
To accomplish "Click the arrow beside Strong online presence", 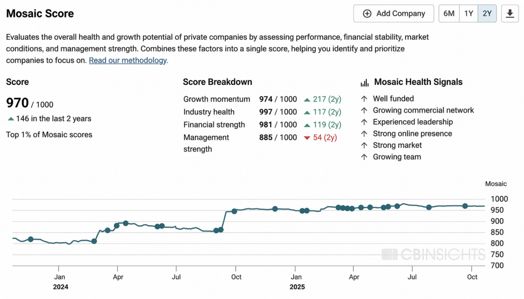I will [364, 134].
